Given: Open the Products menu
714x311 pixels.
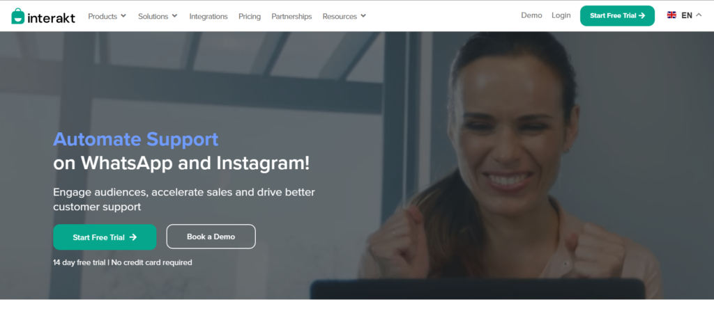Looking at the screenshot, I should point(102,16).
